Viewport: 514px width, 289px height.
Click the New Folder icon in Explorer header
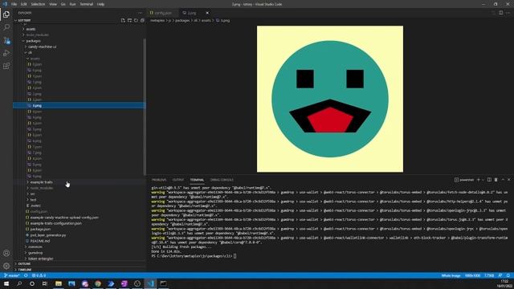(x=129, y=20)
